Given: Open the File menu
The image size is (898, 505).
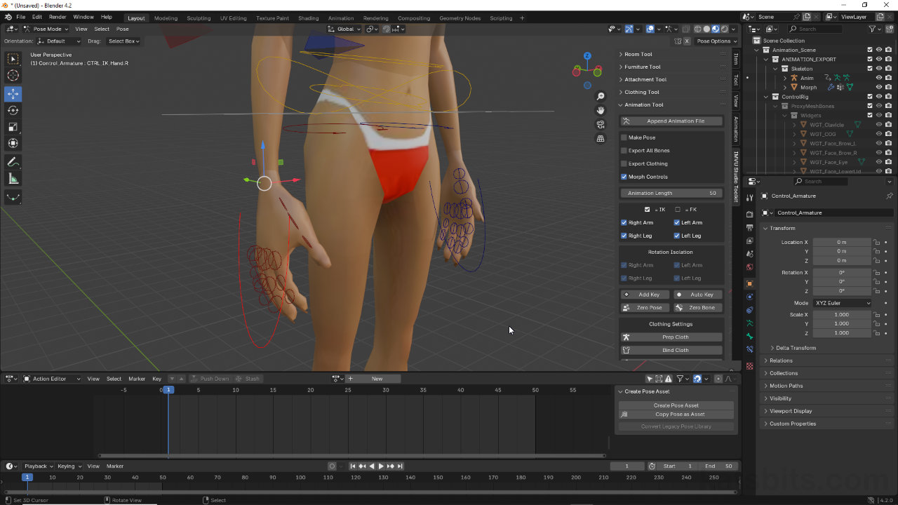Looking at the screenshot, I should 21,17.
